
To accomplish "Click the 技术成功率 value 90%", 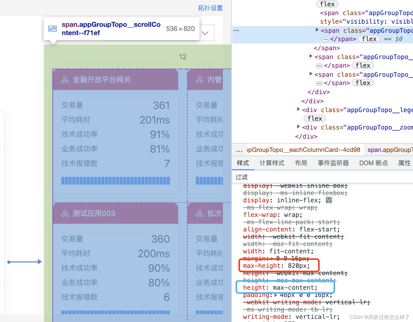I will pyautogui.click(x=159, y=268).
